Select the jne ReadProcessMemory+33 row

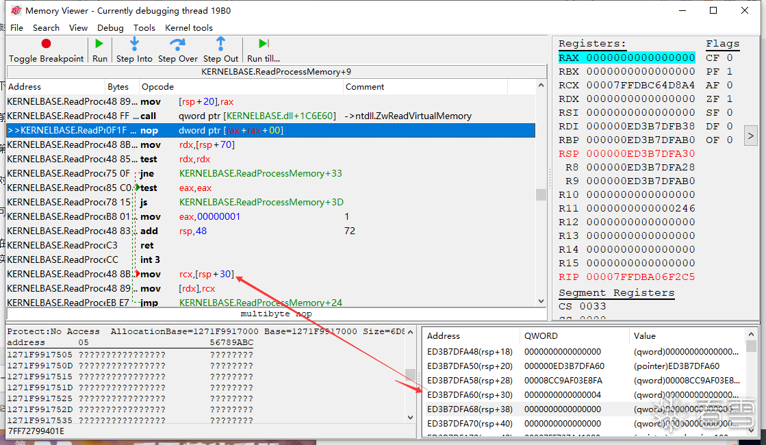[x=270, y=173]
